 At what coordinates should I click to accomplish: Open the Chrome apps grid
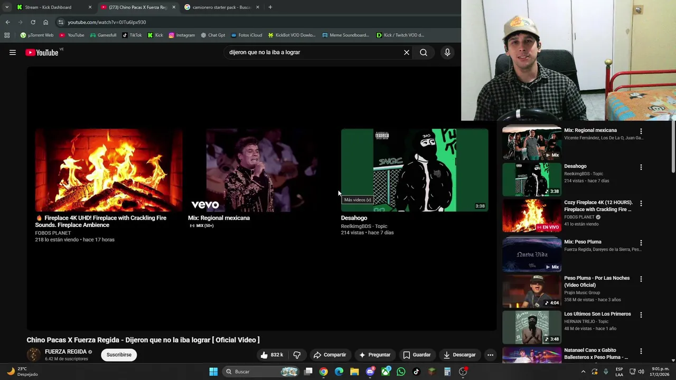(x=7, y=35)
